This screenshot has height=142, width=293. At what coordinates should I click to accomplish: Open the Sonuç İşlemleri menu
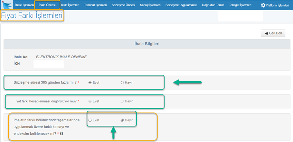tap(150, 5)
